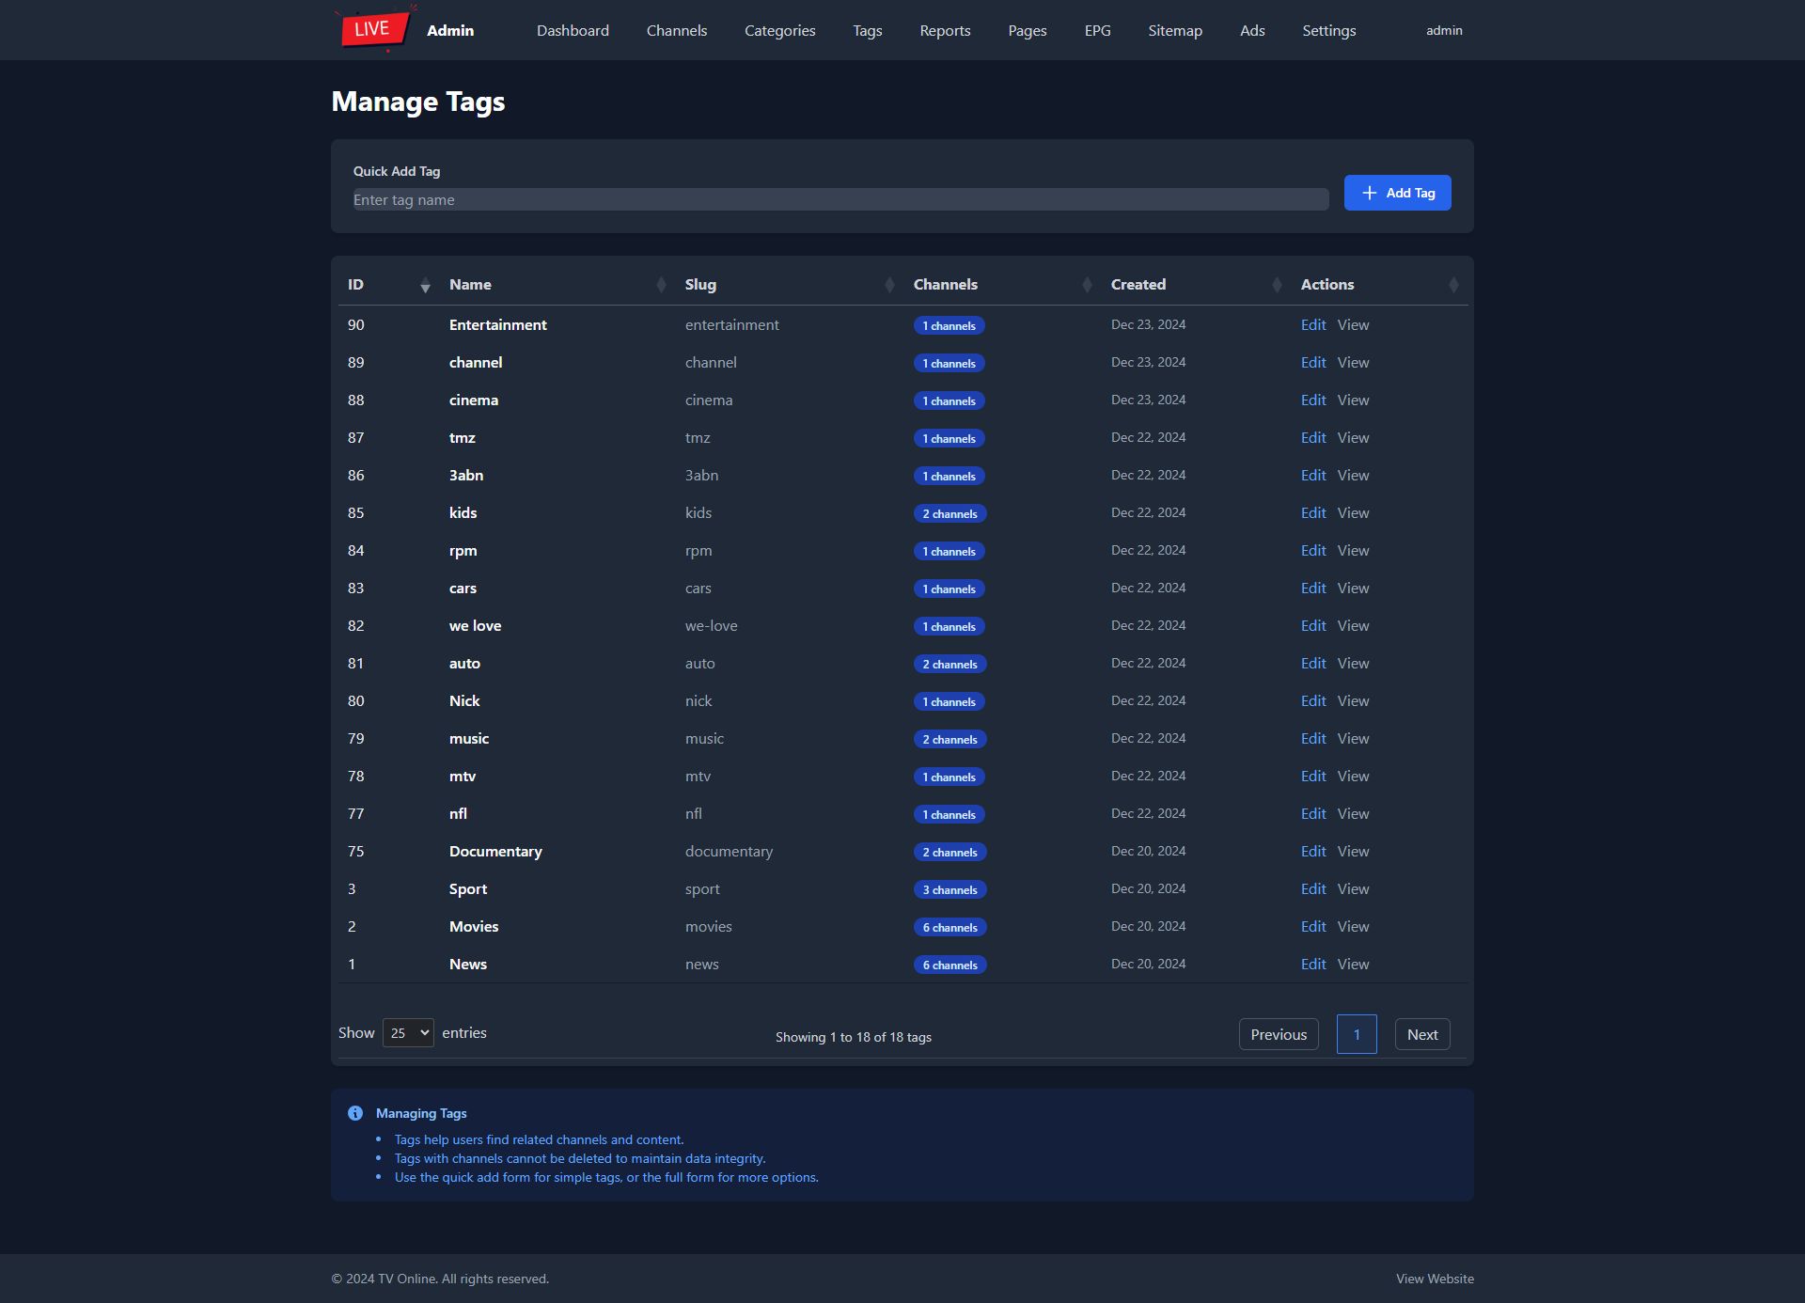This screenshot has height=1303, width=1805.
Task: Sort table by ID column arrow
Action: tap(425, 285)
